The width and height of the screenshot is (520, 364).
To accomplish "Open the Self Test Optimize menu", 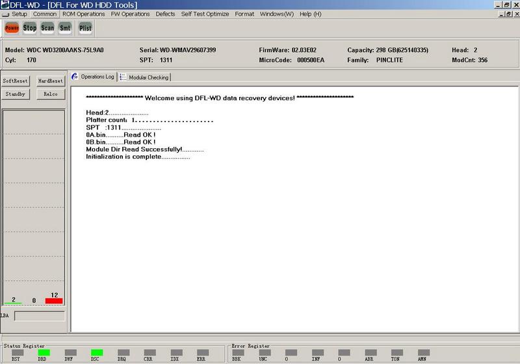I will [x=205, y=14].
